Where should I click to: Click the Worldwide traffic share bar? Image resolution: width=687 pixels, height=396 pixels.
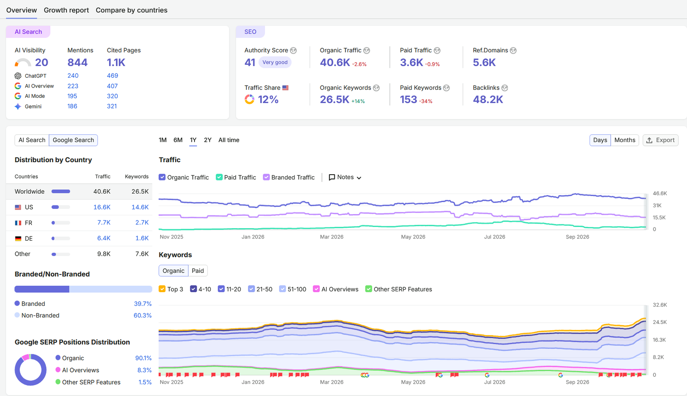click(x=61, y=191)
